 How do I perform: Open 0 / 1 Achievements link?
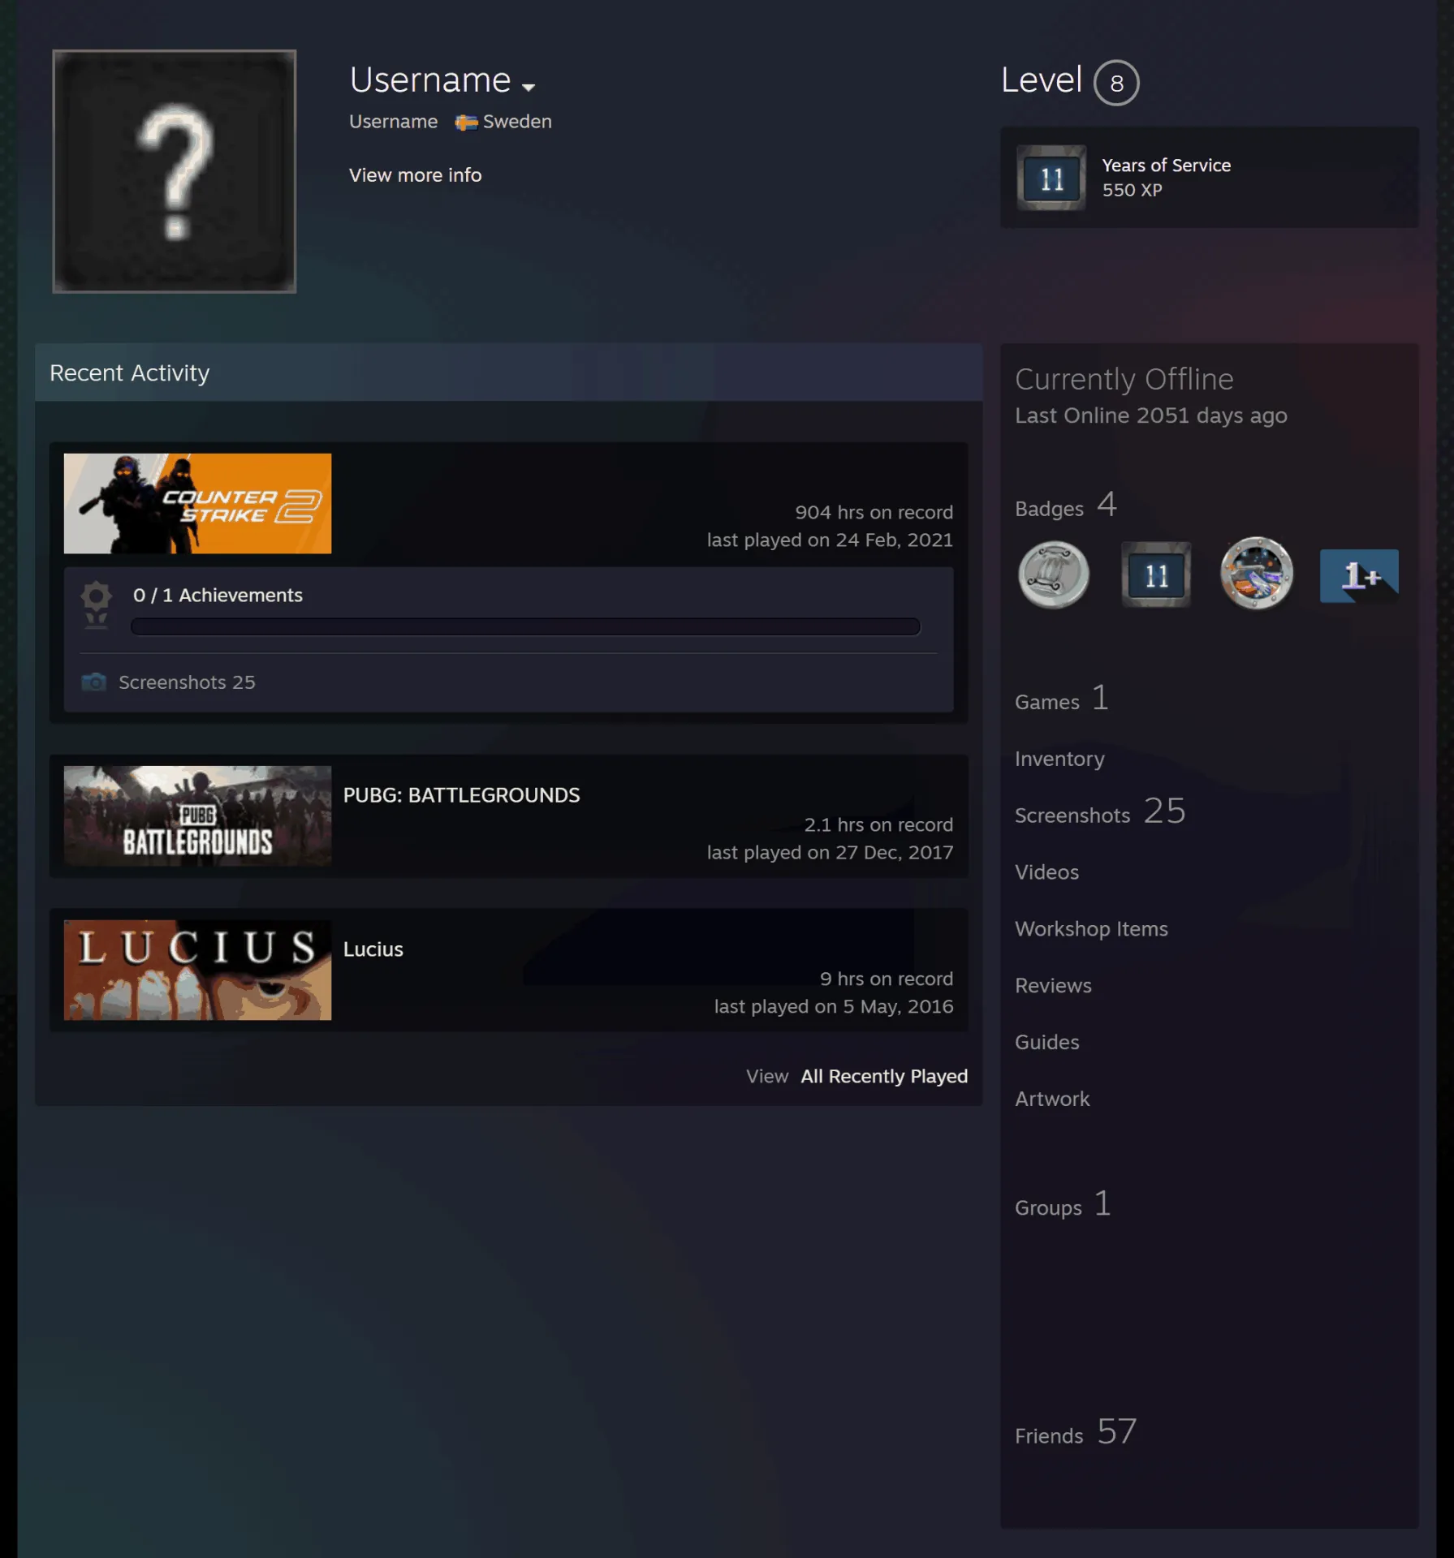click(x=218, y=595)
